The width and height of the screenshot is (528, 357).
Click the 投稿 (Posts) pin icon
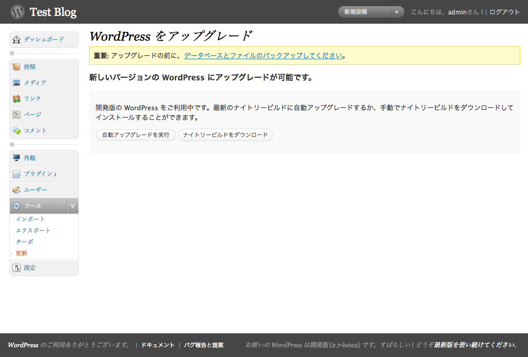(16, 67)
